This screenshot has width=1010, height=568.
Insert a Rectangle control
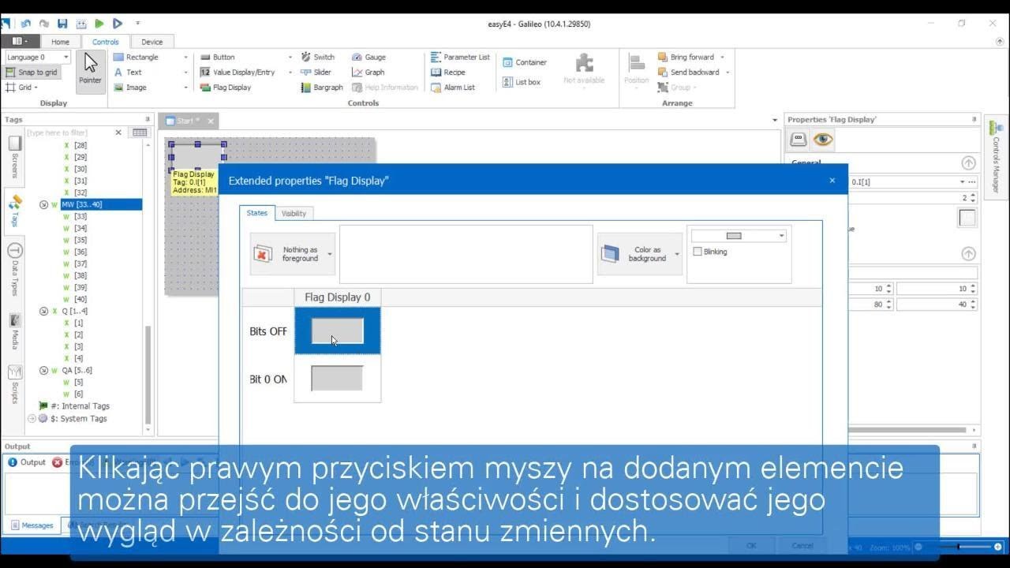(136, 57)
